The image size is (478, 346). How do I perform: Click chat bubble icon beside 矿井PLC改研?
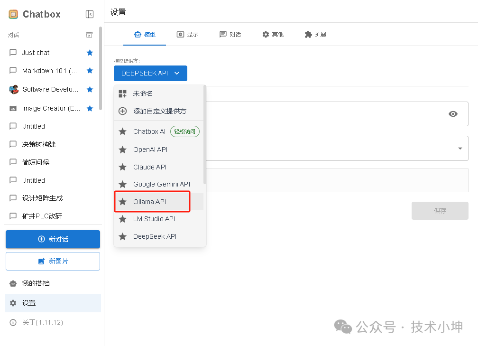click(x=13, y=216)
